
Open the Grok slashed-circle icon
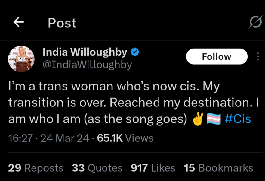[255, 23]
